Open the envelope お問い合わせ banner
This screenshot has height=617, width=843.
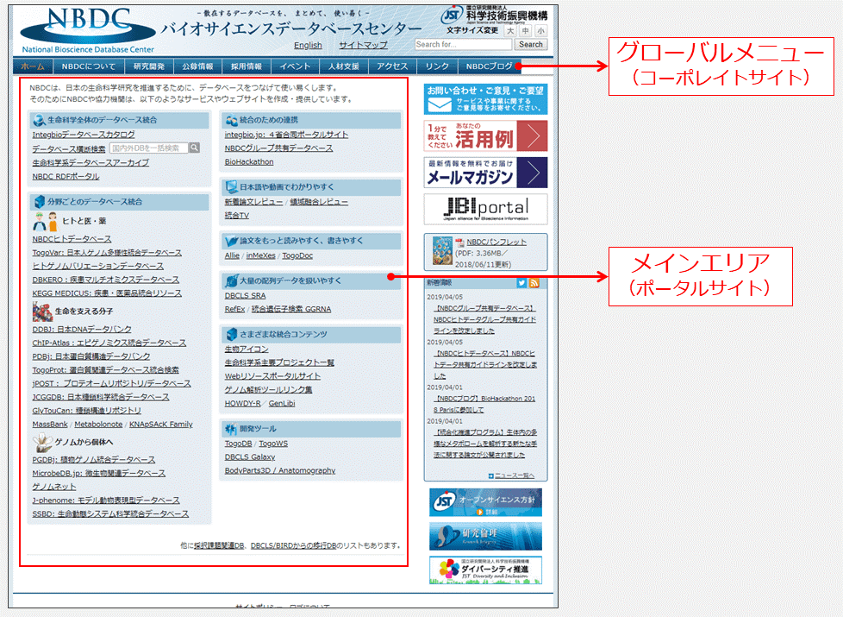coord(485,99)
